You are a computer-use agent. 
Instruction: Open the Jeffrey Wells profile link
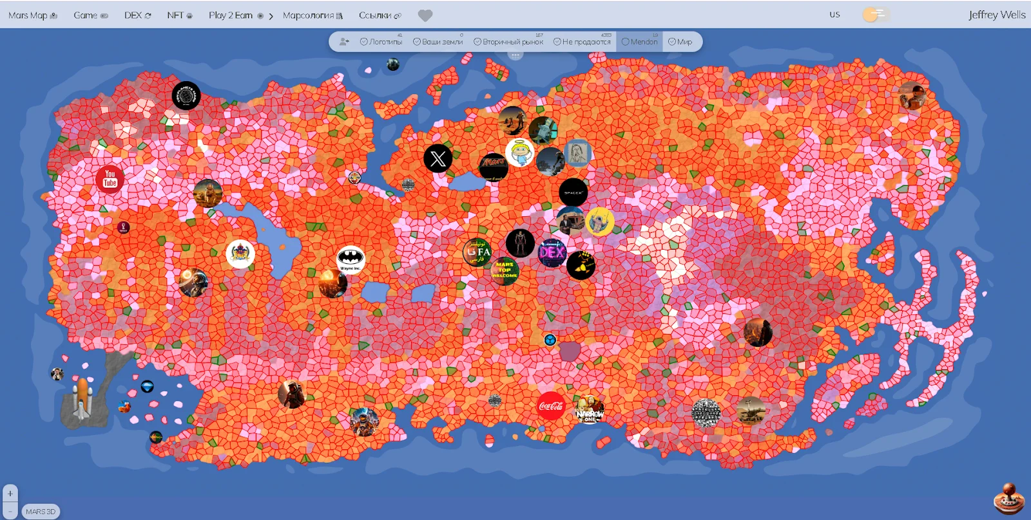[997, 15]
